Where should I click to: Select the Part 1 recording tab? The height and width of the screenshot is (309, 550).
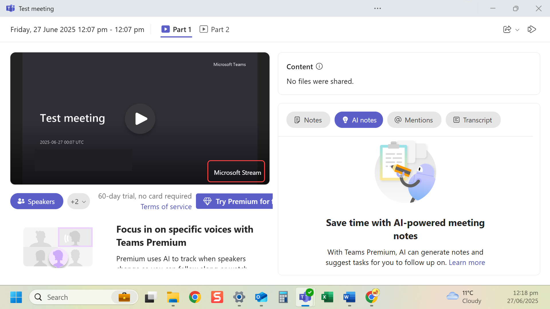(x=176, y=29)
